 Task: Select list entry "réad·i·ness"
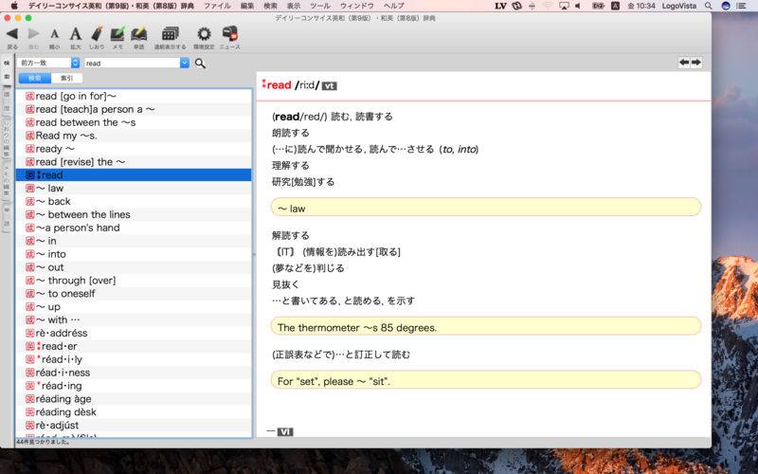coord(134,373)
